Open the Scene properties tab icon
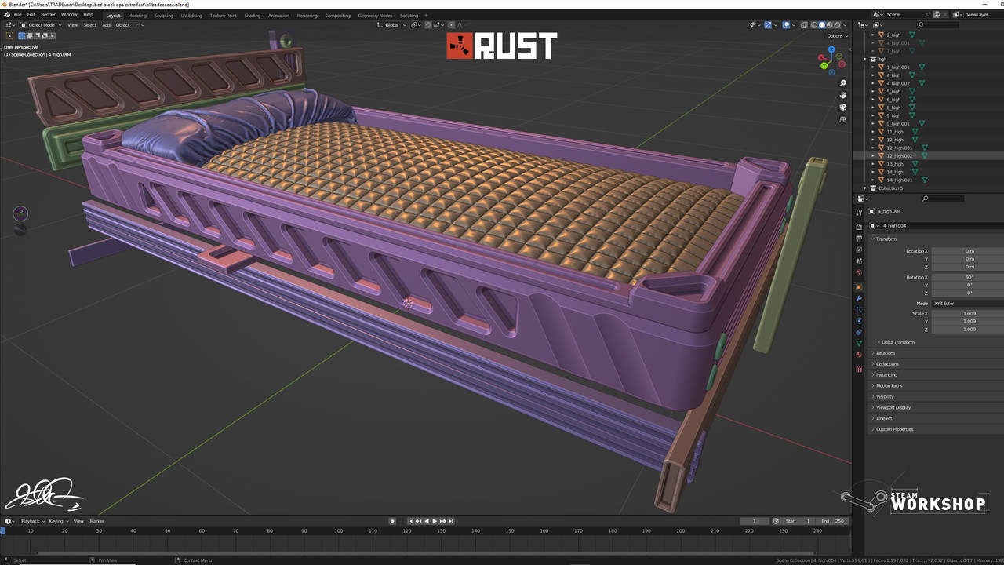This screenshot has width=1004, height=565. click(x=859, y=261)
